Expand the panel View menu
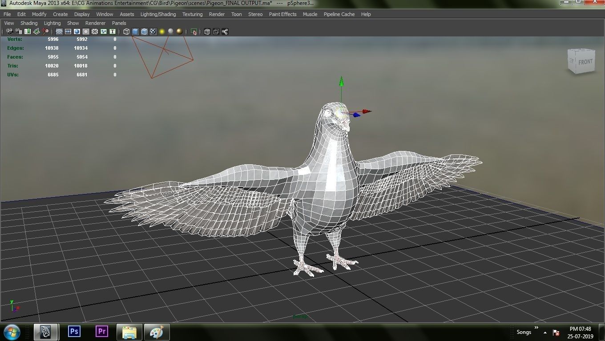Screen dimensions: 605x341 [x=9, y=23]
